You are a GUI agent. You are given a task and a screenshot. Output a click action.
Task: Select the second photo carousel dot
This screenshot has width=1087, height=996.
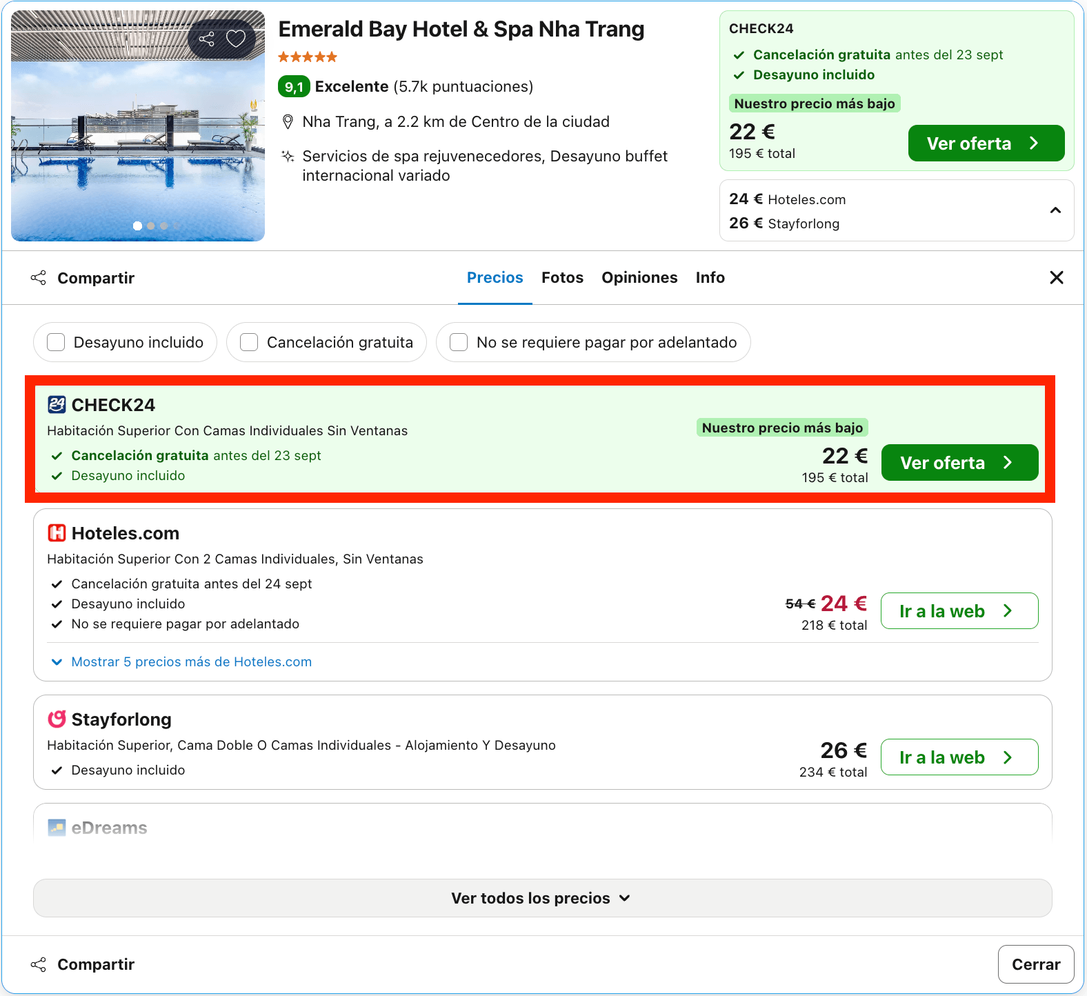[150, 226]
